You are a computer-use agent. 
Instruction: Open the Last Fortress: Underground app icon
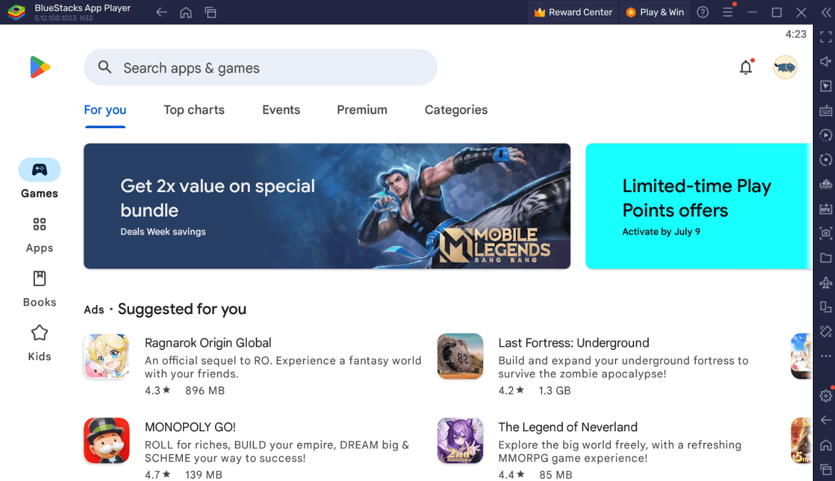click(x=460, y=356)
